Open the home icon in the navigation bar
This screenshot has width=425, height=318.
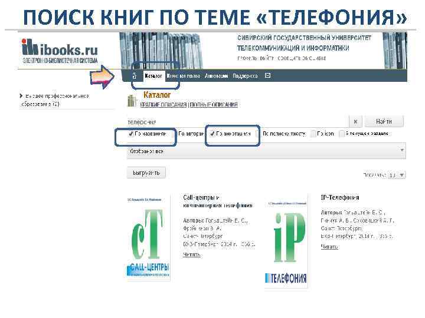(135, 76)
